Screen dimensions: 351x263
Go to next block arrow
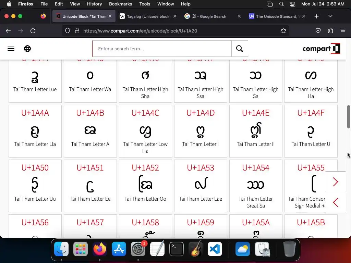coord(335,181)
